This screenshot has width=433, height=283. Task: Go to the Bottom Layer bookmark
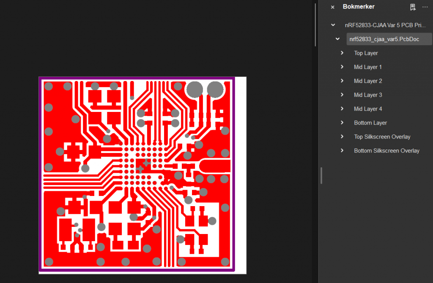(370, 123)
